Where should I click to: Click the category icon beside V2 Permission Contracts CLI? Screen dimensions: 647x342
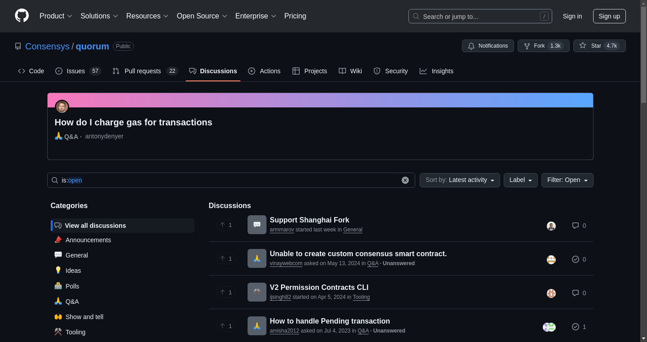pyautogui.click(x=257, y=292)
